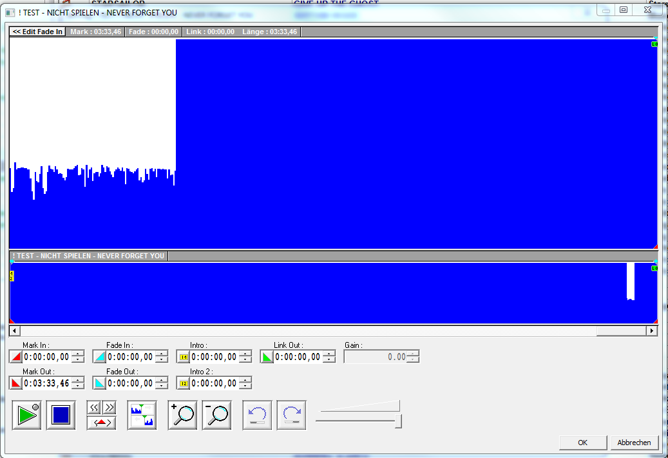Viewport: 668px width, 458px height.
Task: Click the green Play button
Action: 26,415
